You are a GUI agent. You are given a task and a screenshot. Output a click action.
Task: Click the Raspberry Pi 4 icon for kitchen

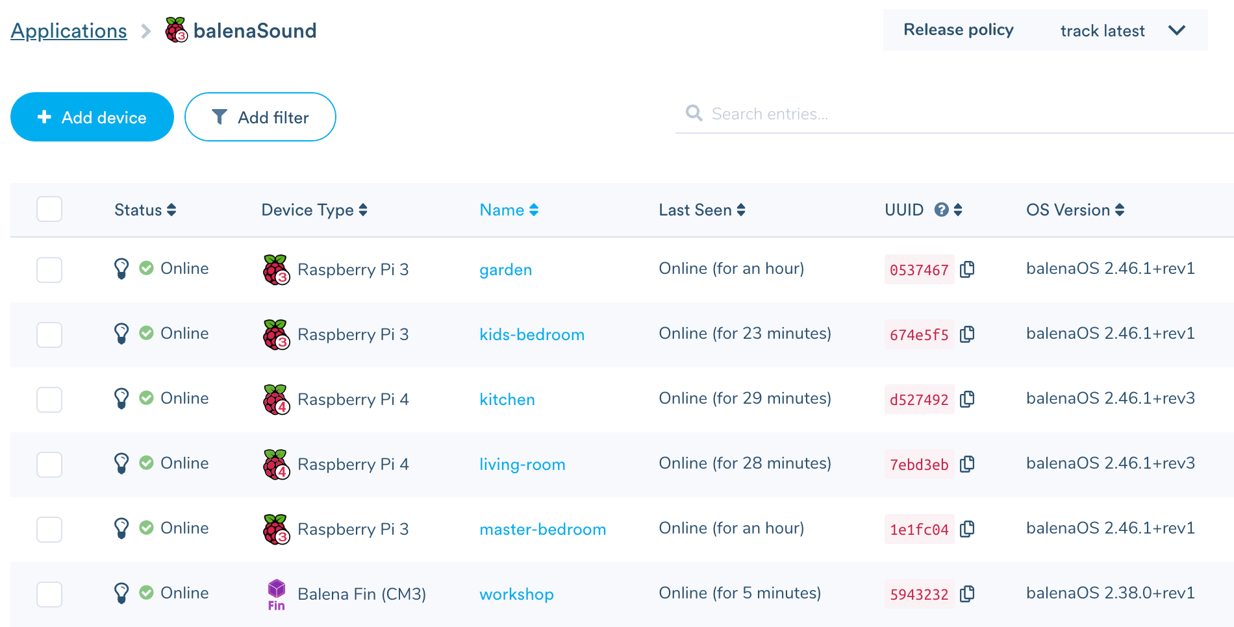275,399
